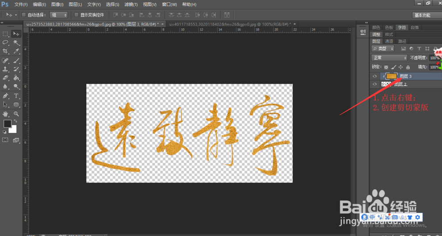Click the 不透明度 opacity value field
Image resolution: width=442 pixels, height=236 pixels.
pyautogui.click(x=434, y=58)
